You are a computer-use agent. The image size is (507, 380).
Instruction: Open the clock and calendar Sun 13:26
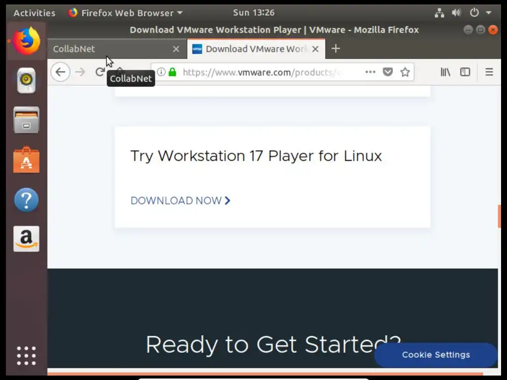pos(253,12)
